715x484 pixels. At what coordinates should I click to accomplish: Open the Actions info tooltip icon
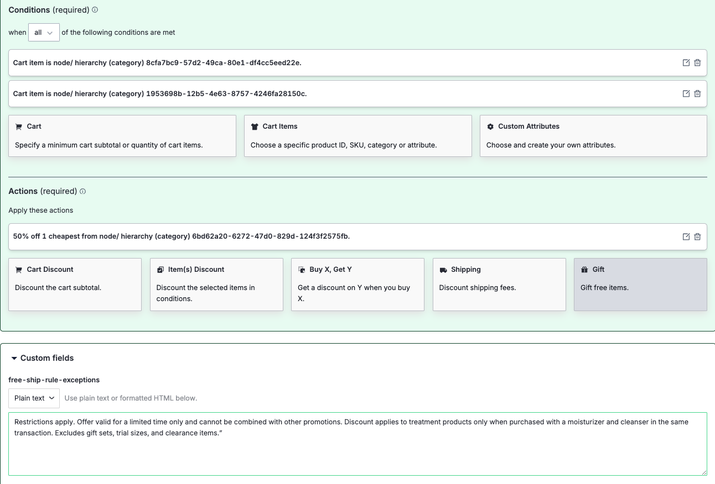coord(82,191)
